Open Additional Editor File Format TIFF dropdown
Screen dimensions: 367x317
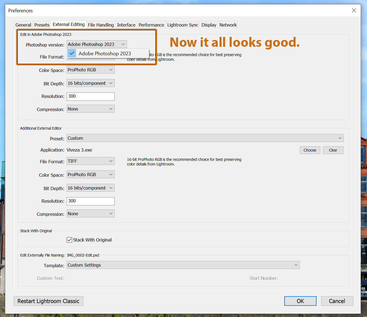pos(91,161)
